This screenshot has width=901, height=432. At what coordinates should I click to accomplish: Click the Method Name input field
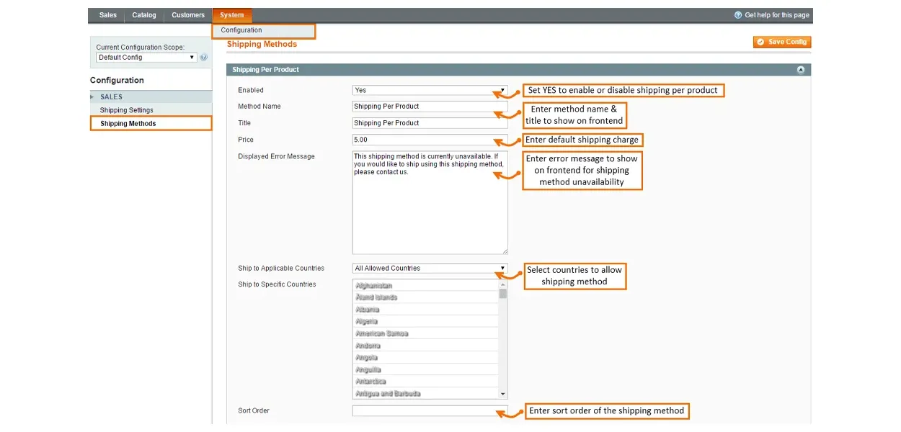click(x=430, y=107)
